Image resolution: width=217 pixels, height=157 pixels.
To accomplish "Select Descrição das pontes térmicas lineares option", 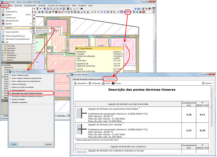I will [x=11, y=93].
